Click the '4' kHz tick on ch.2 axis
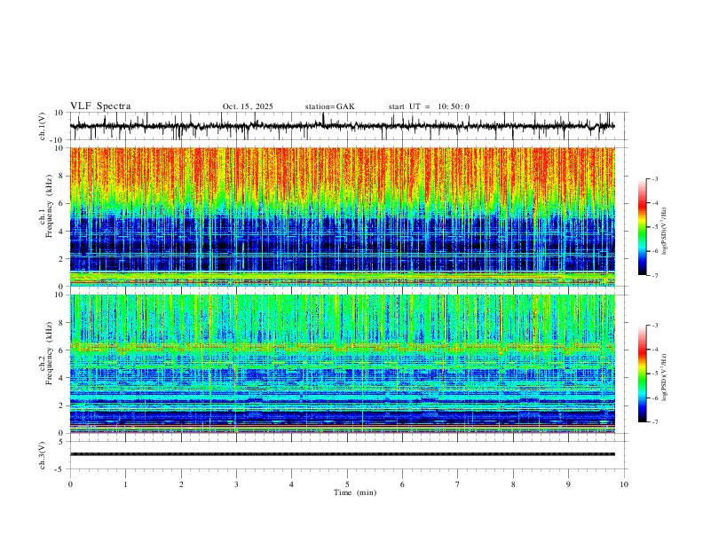The width and height of the screenshot is (703, 543). coord(62,378)
